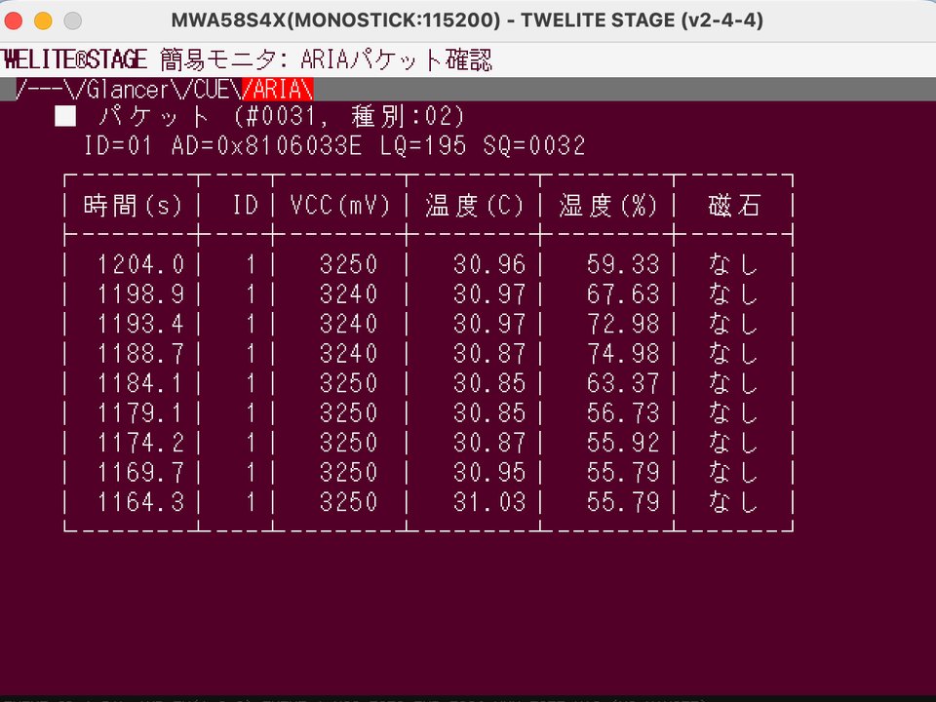Viewport: 936px width, 702px height.
Task: Click VCC 3240 in the 1198.9 row
Action: [x=349, y=294]
